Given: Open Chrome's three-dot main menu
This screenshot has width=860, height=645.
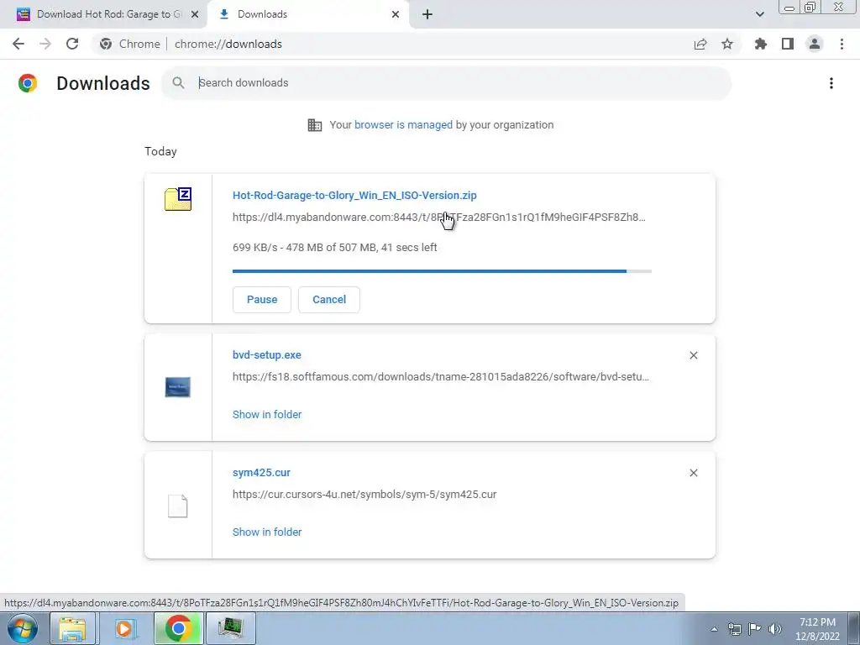Looking at the screenshot, I should 842,44.
